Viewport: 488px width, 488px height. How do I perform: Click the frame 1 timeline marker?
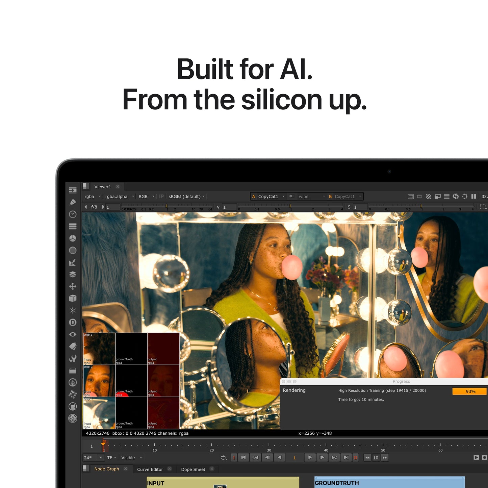103,444
